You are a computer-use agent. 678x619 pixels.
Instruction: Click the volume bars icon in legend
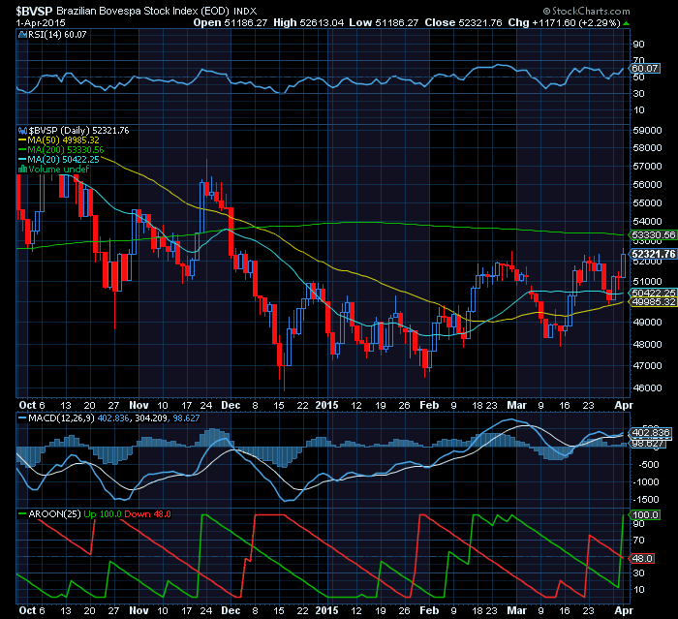pos(22,170)
